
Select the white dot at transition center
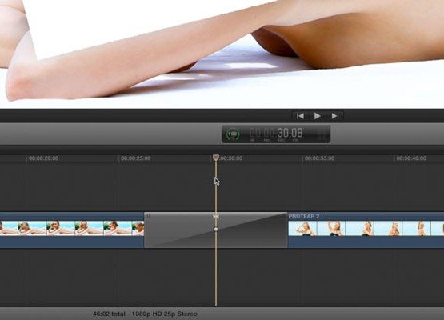(x=216, y=229)
